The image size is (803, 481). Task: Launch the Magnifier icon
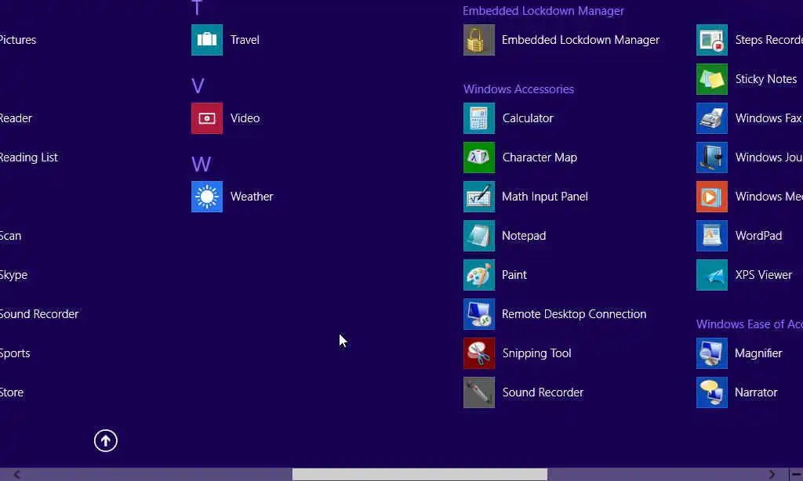coord(712,353)
